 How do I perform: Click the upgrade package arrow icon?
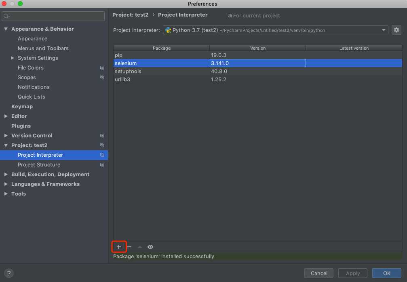click(140, 247)
